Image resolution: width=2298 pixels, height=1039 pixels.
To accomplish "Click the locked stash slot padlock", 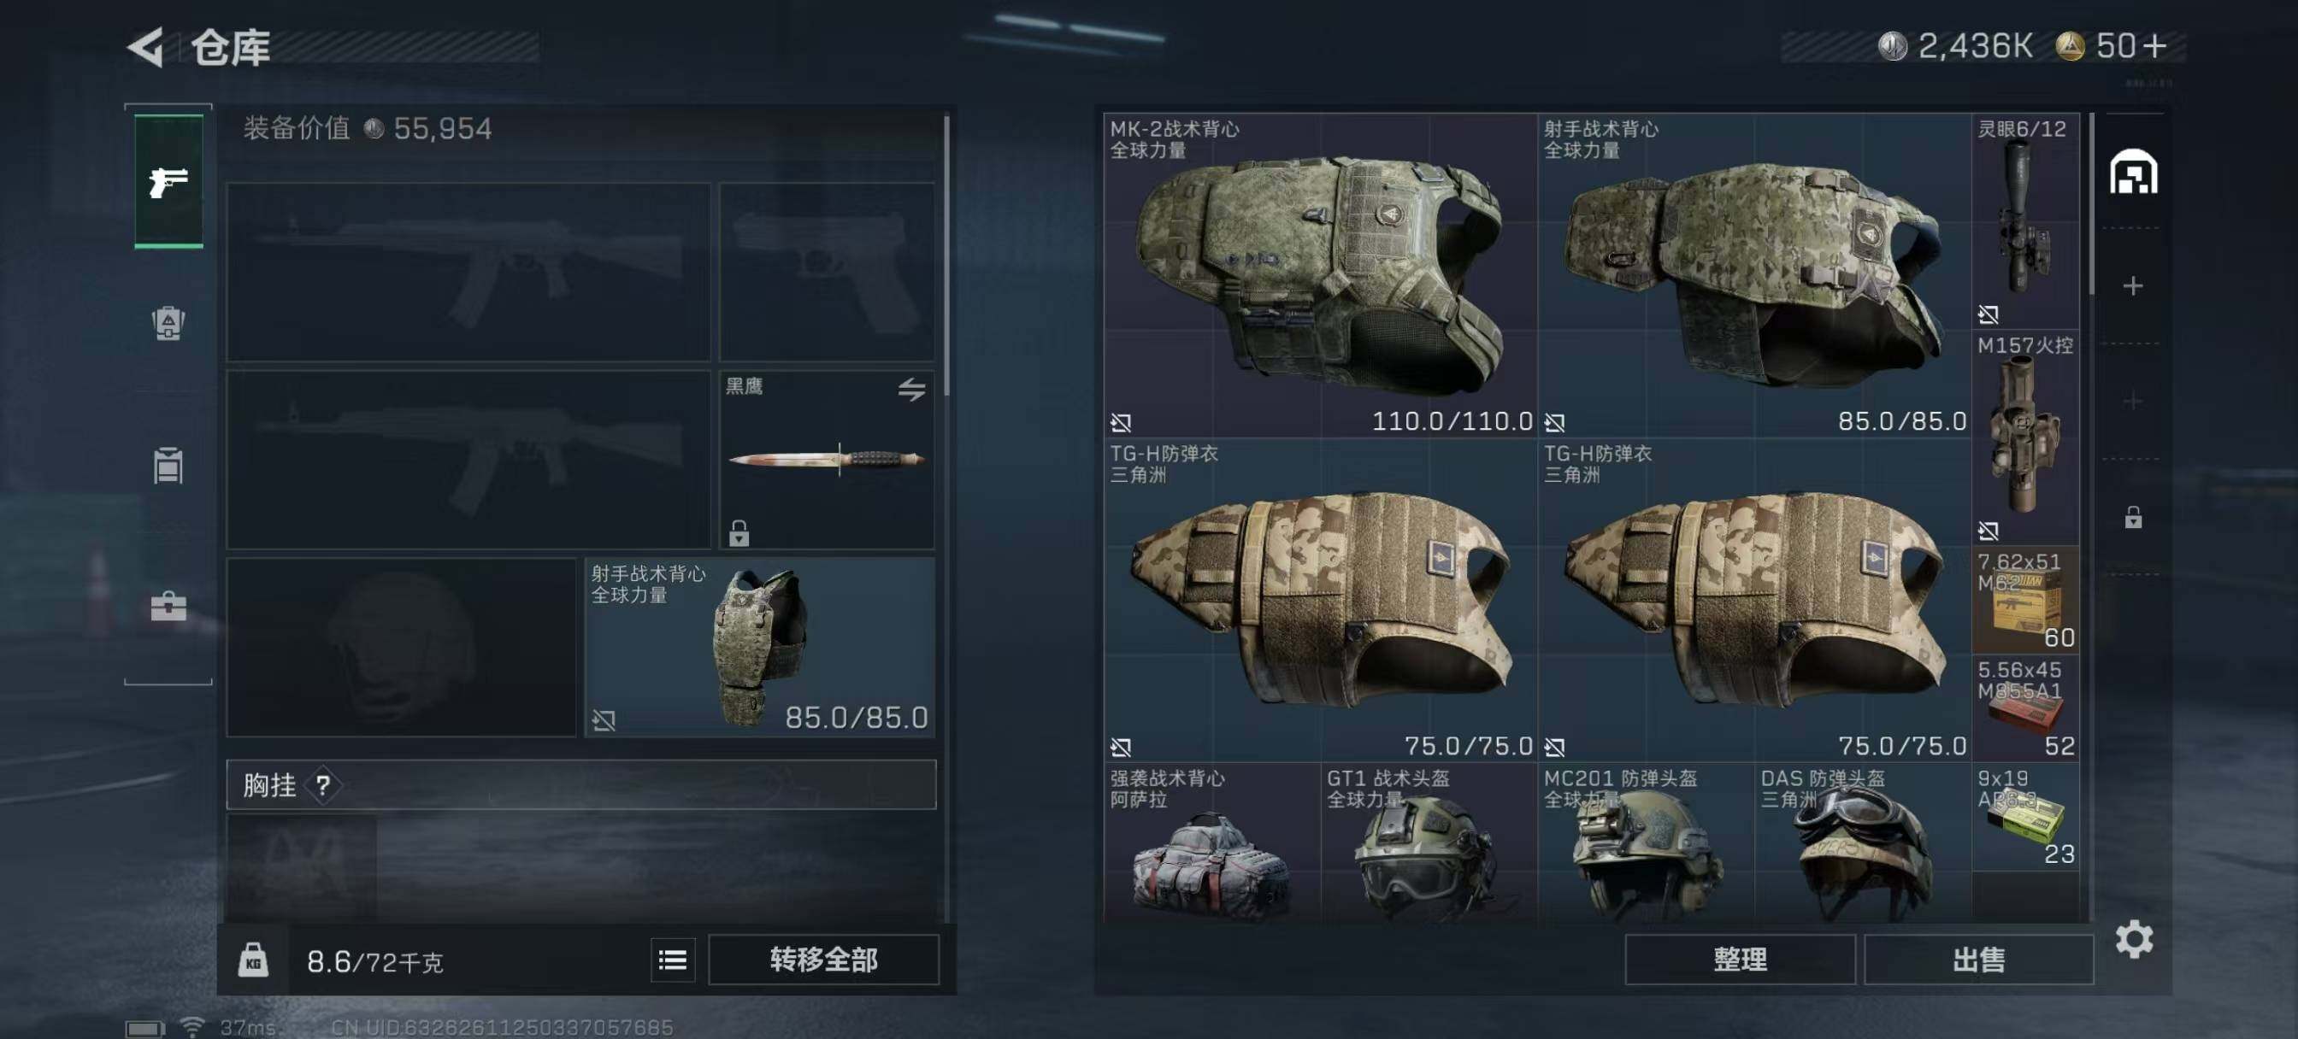I will pos(2133,517).
